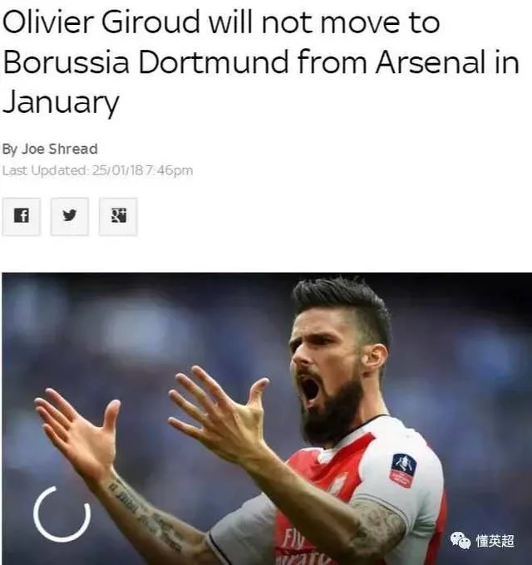
Task: Open author Joe Shread's page
Action: point(60,149)
